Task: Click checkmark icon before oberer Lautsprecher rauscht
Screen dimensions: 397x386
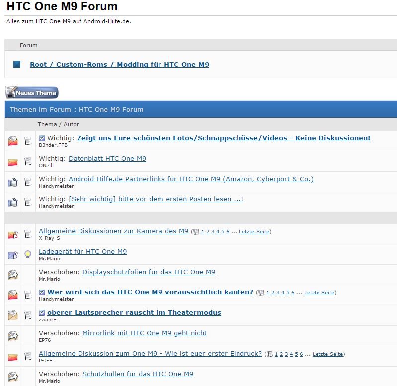Action: click(42, 313)
